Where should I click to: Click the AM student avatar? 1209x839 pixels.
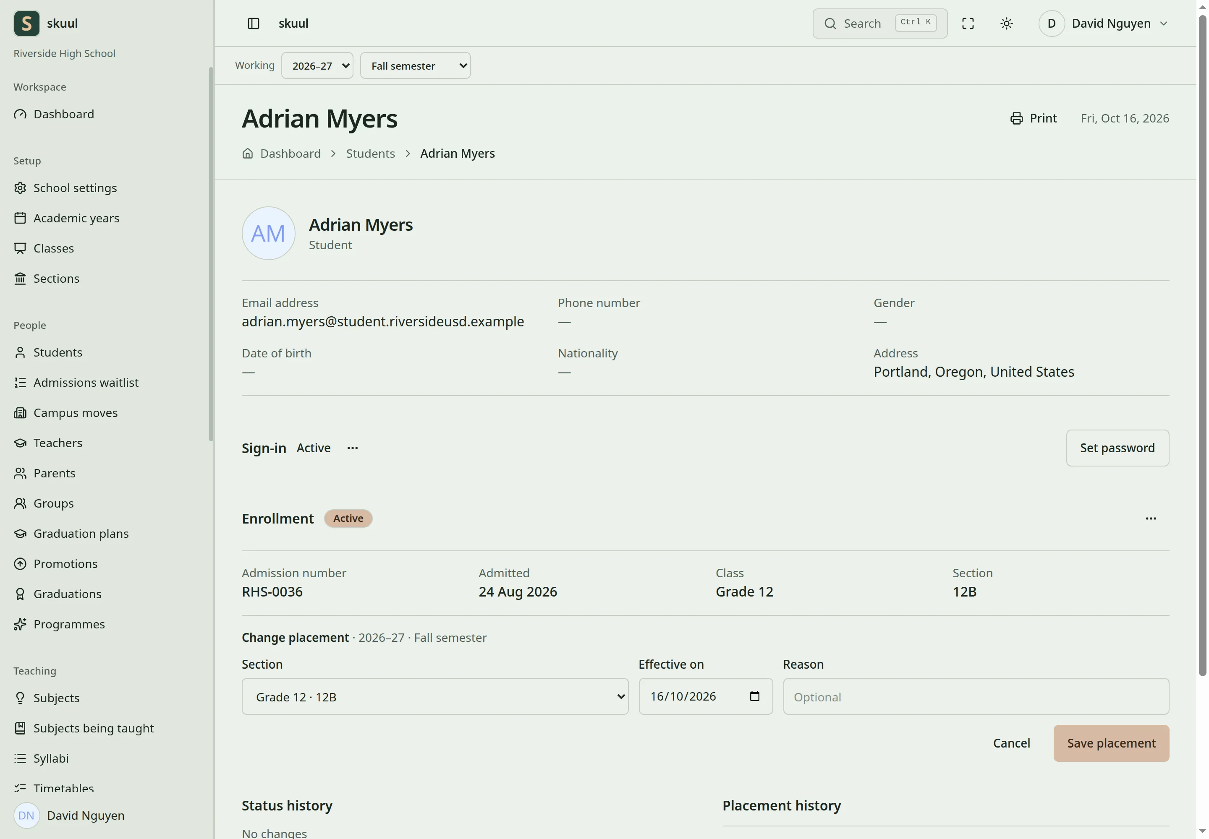(268, 233)
